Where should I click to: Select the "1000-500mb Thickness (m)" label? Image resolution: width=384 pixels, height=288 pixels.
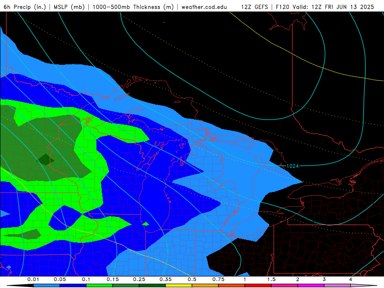(x=133, y=7)
